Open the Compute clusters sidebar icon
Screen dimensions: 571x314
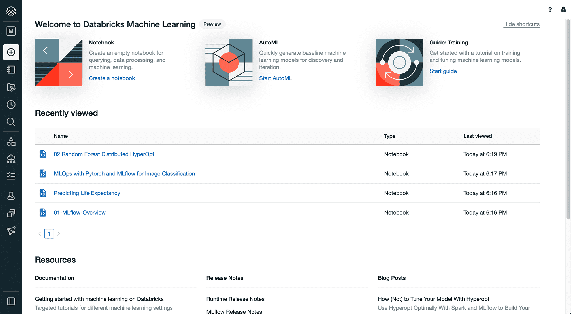tap(11, 159)
